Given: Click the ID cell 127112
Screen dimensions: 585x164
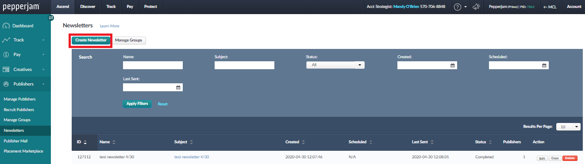Looking at the screenshot, I should (84, 157).
